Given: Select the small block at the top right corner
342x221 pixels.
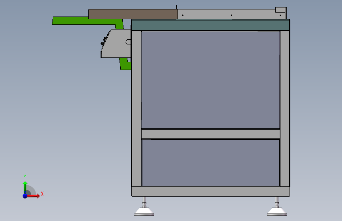Looking at the screenshot, I should pyautogui.click(x=280, y=10).
